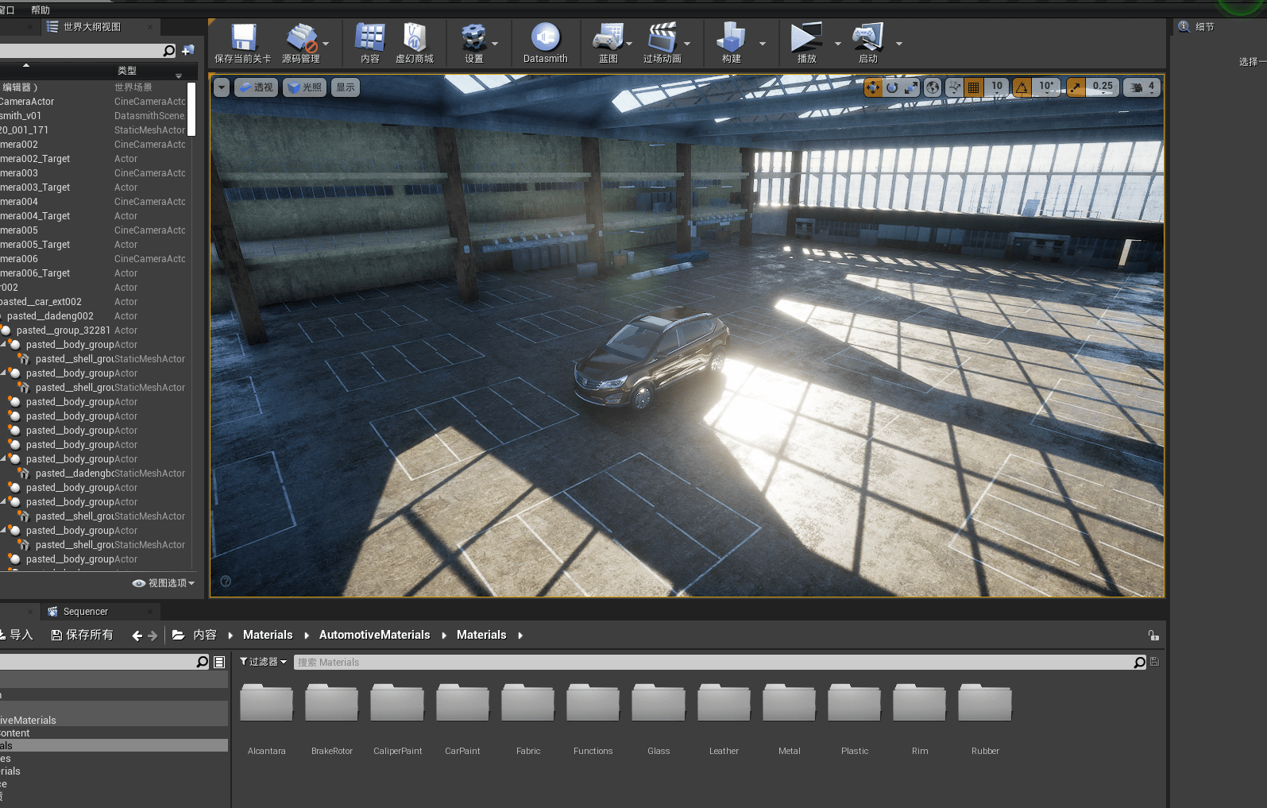Open the Glass folder
1267x808 pixels.
659,717
